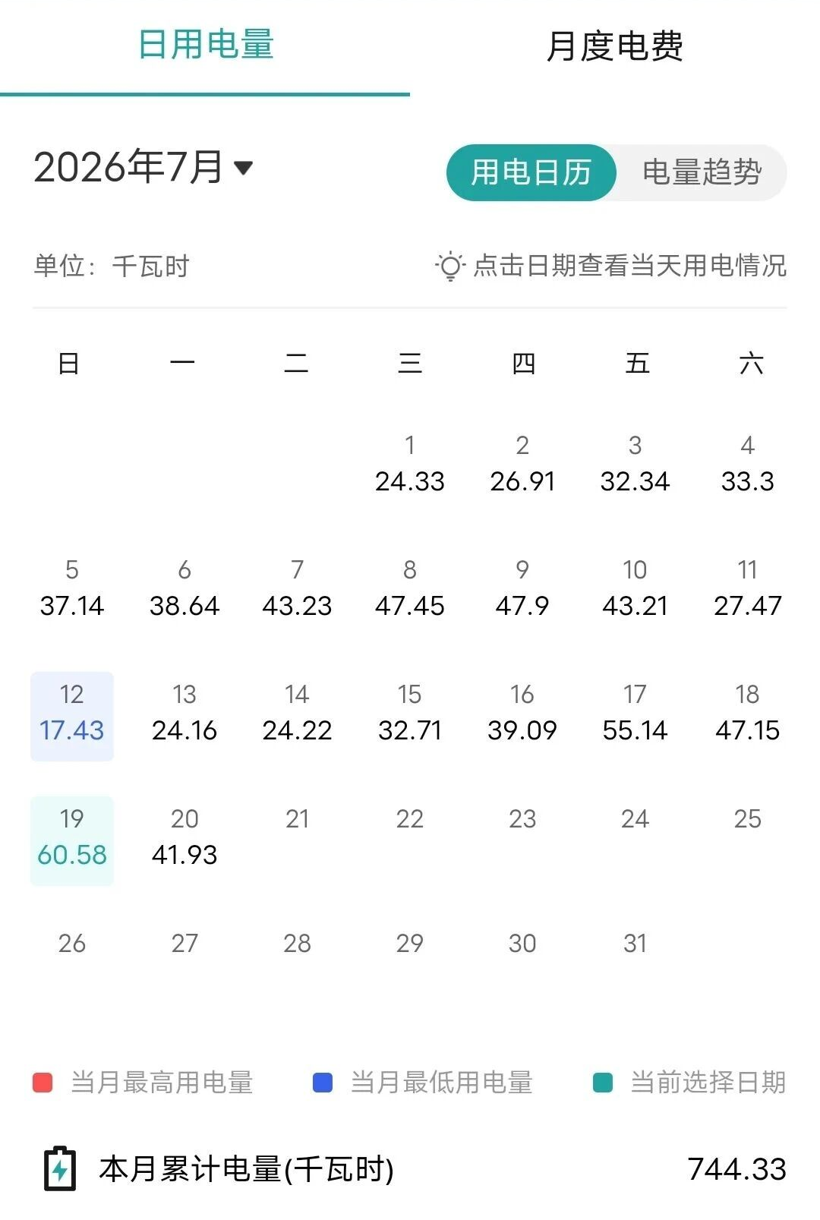Click the 744.33 monthly total value

pos(737,1169)
